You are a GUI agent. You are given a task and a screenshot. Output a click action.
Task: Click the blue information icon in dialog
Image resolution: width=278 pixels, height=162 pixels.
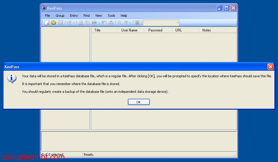[12, 79]
